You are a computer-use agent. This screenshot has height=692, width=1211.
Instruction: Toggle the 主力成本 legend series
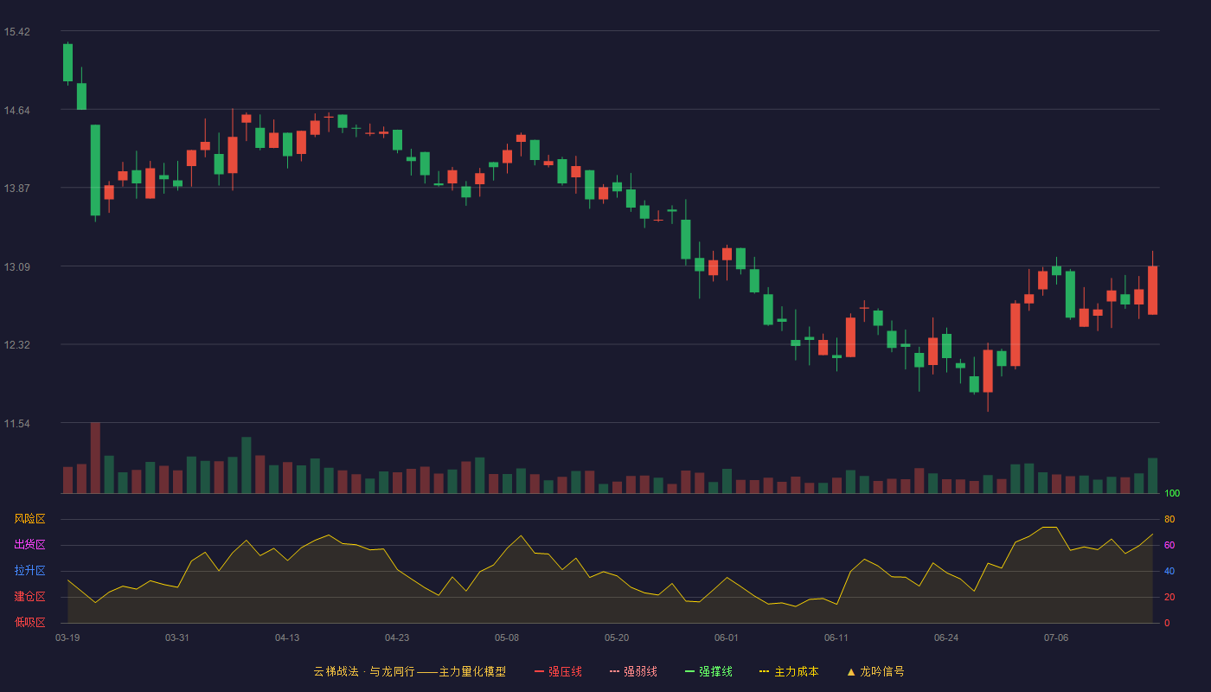tap(789, 671)
